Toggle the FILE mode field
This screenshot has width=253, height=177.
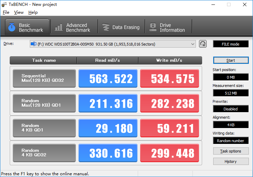[x=231, y=44]
